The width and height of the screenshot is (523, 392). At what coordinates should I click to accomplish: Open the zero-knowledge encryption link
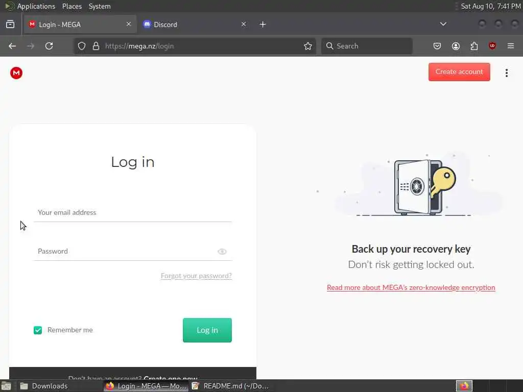(411, 287)
